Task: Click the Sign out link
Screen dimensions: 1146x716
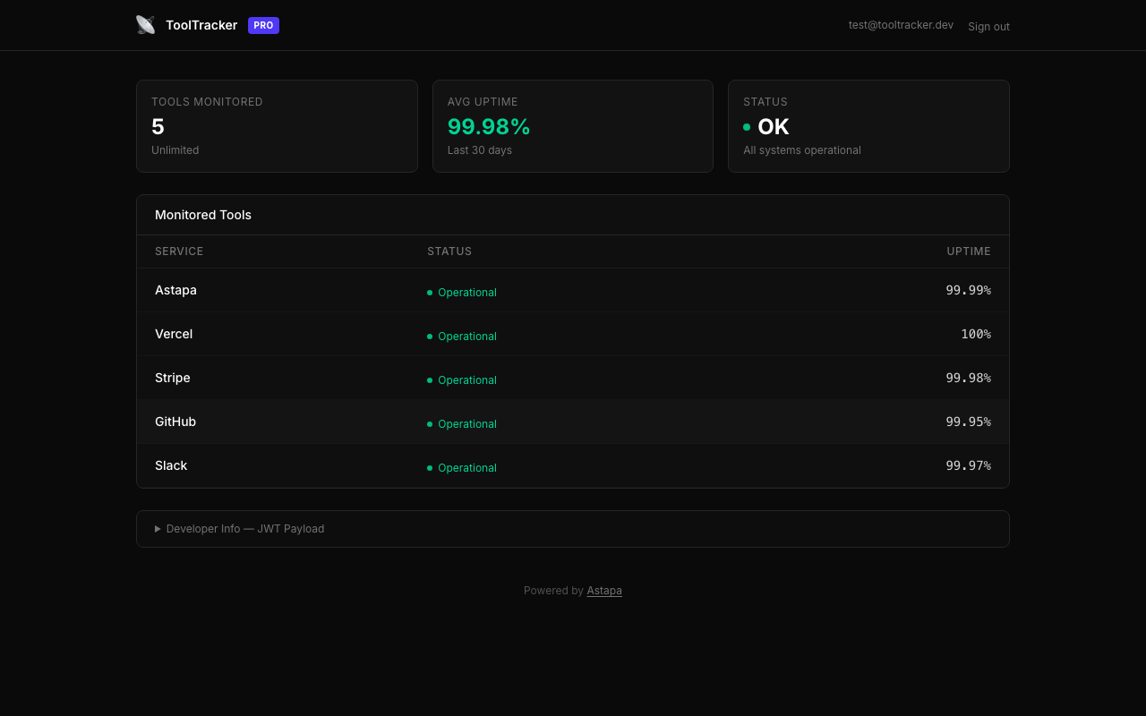Action: 988,26
